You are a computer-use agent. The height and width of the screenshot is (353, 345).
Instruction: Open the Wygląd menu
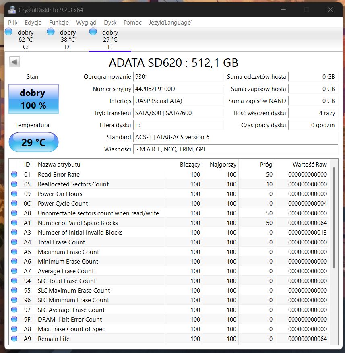click(x=86, y=23)
